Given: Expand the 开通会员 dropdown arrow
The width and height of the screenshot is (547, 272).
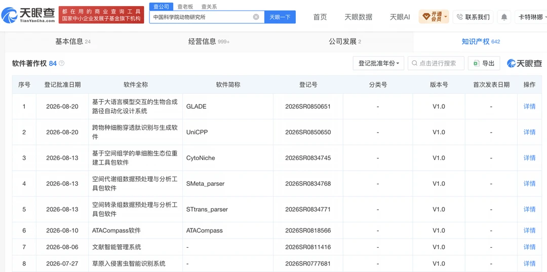Looking at the screenshot, I should click(x=446, y=16).
